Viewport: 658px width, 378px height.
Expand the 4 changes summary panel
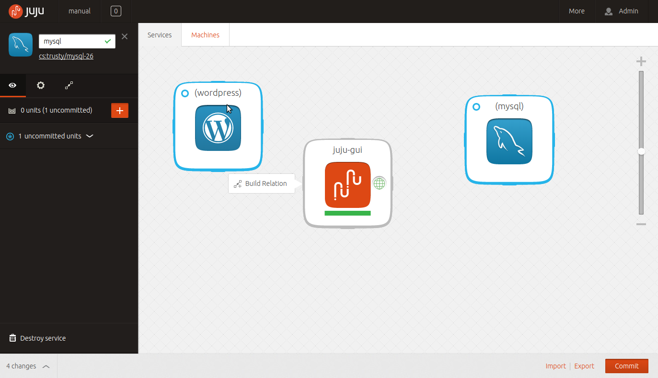click(28, 366)
